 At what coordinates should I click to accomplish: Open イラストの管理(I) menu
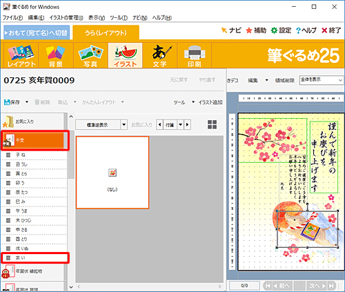(x=66, y=18)
